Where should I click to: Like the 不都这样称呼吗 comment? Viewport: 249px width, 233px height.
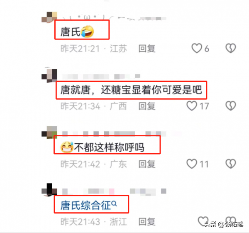click(x=192, y=164)
